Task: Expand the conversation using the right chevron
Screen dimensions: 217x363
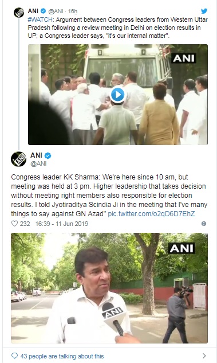Action: [x=204, y=356]
